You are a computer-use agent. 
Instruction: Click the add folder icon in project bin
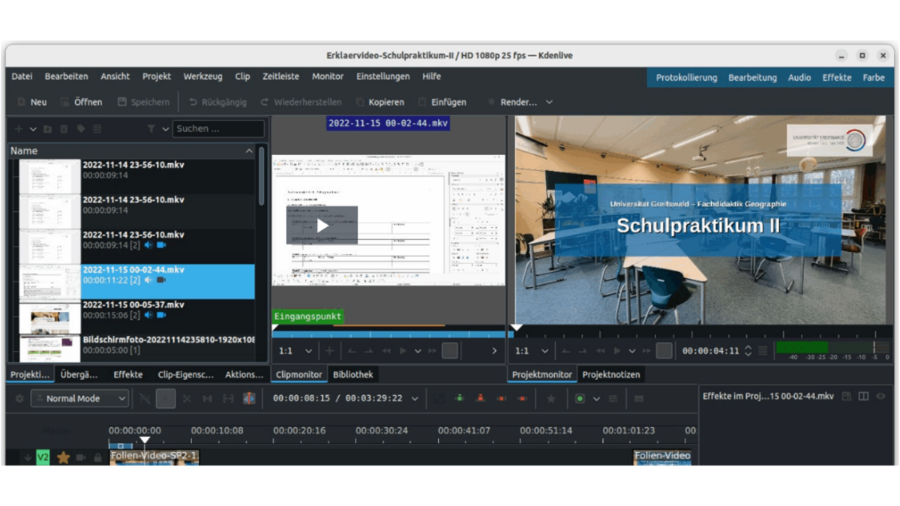(x=47, y=129)
